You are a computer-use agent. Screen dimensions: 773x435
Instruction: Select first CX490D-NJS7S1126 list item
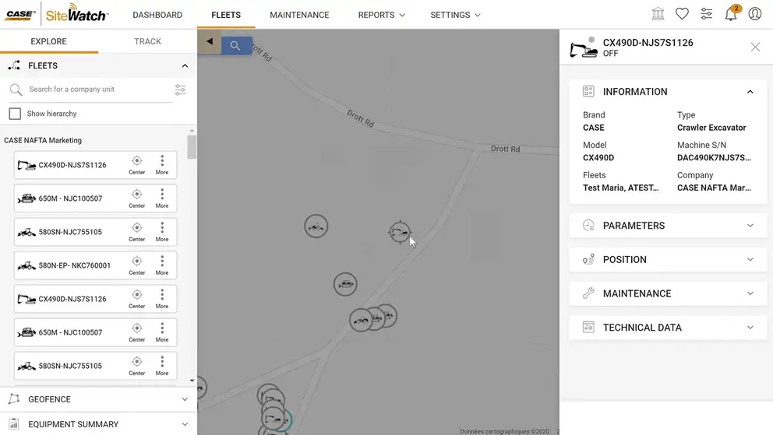[95, 165]
